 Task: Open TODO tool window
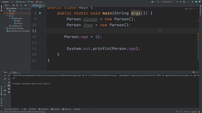[x=33, y=109]
